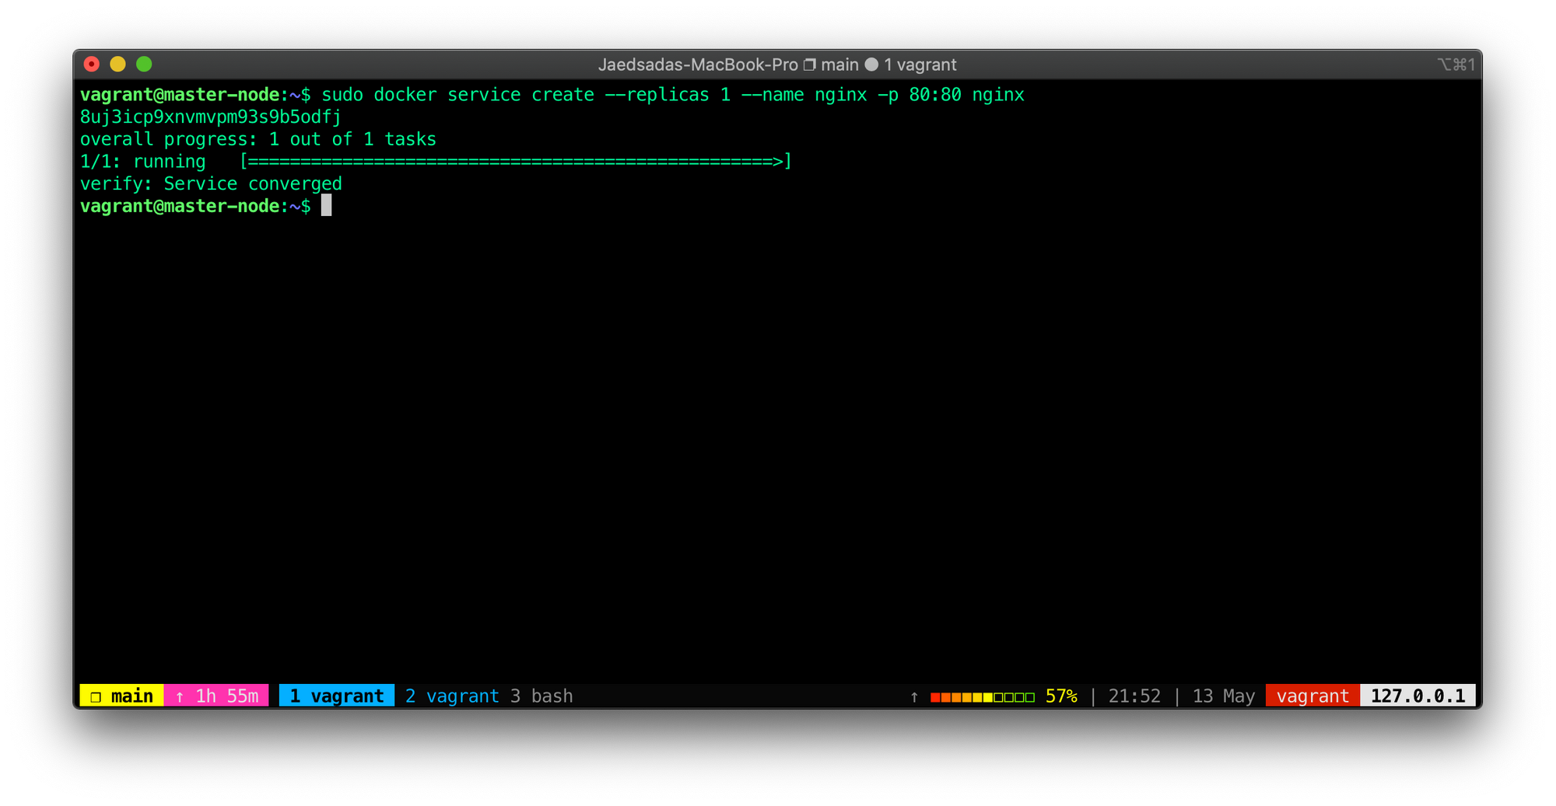1556x806 pixels.
Task: Click the window icon in the title bar
Action: 810,65
